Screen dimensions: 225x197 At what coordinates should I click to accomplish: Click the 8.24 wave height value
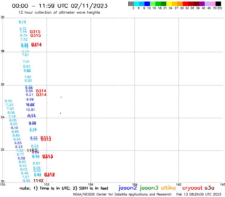click(35, 146)
